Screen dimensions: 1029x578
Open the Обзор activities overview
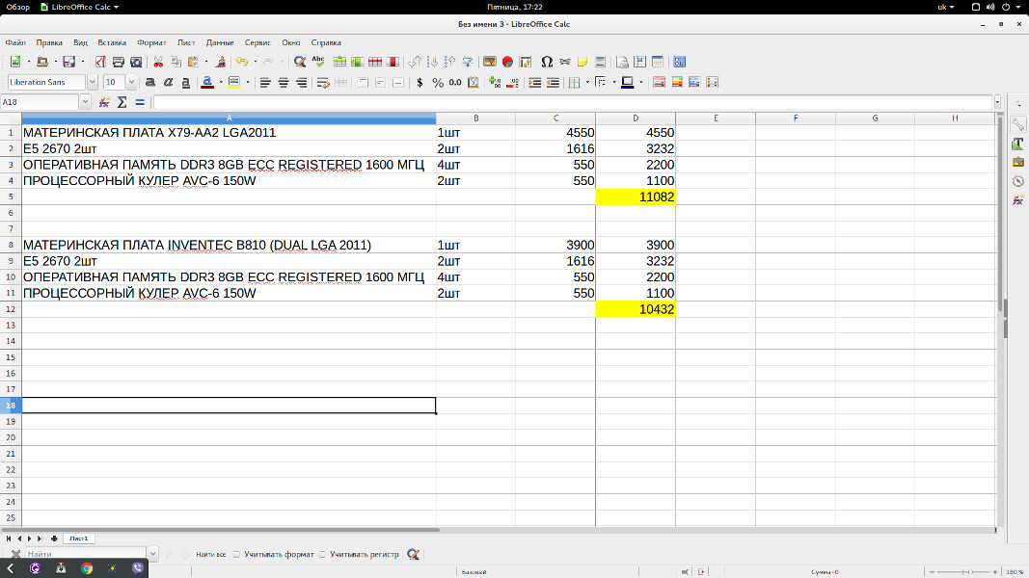coord(18,7)
